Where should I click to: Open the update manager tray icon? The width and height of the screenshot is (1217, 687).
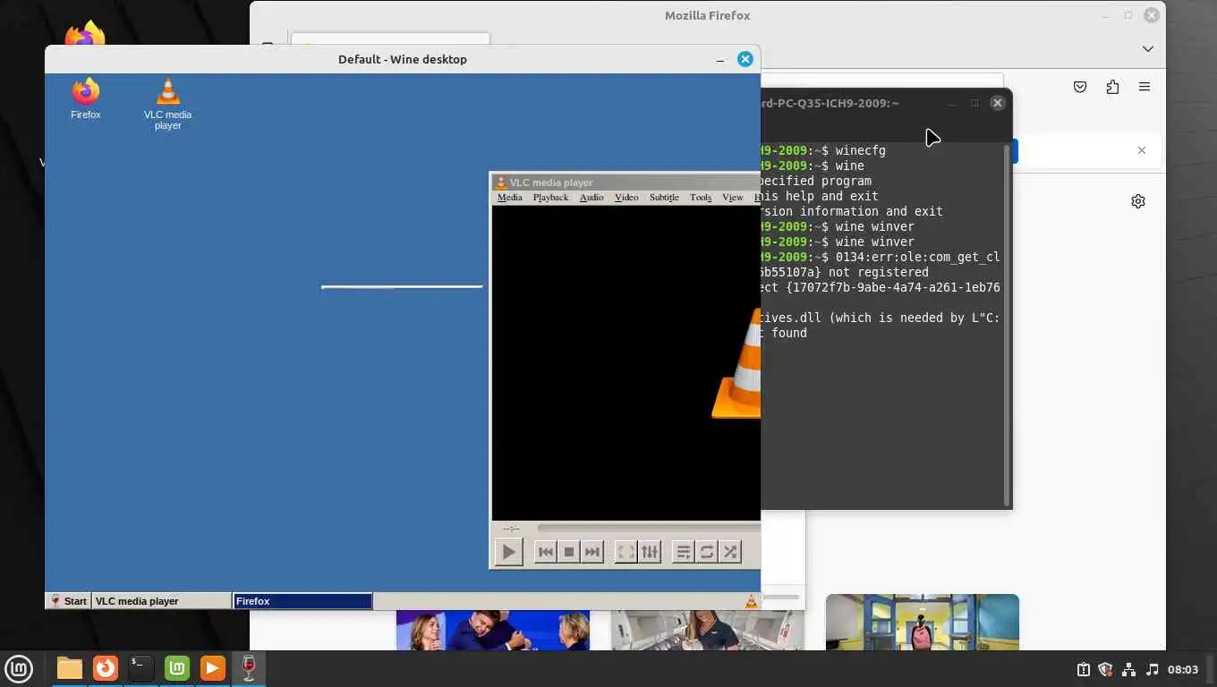point(1083,669)
